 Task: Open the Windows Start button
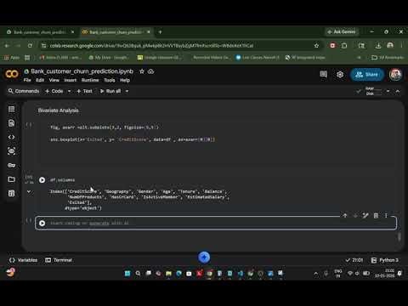coord(127,273)
